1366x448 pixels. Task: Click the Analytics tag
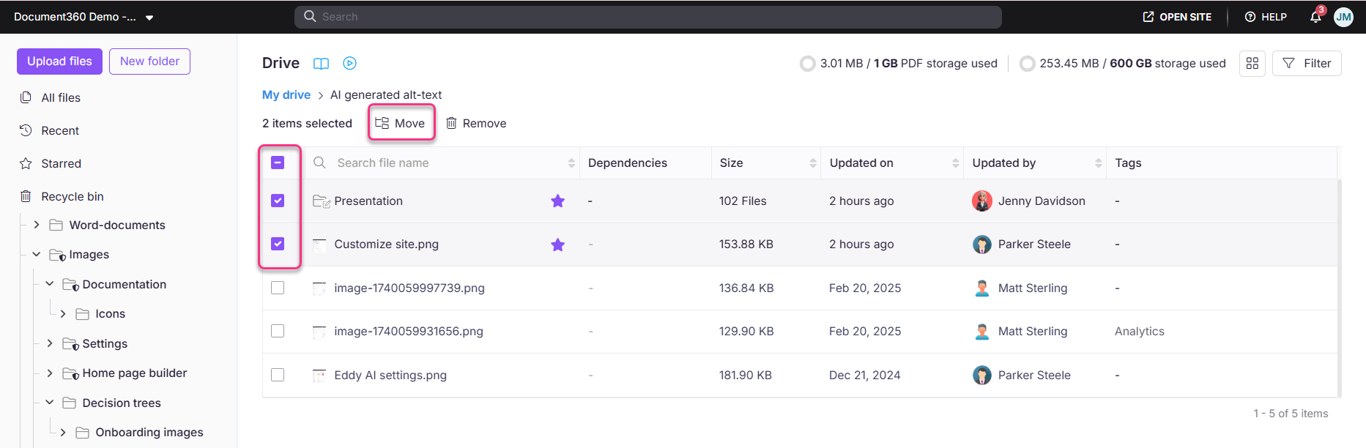click(x=1140, y=331)
